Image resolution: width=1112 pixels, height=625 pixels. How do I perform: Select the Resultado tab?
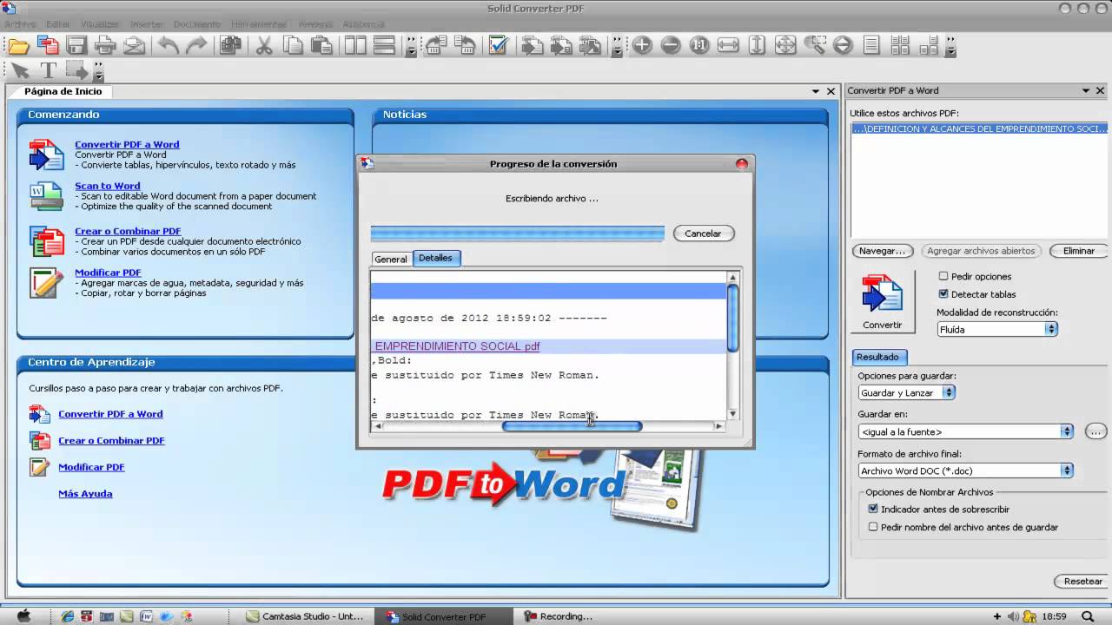click(878, 357)
